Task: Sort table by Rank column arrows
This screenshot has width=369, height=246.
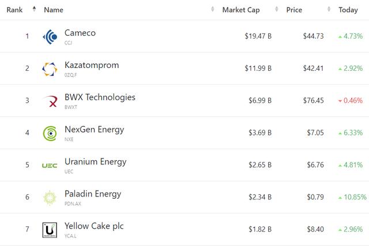Action: pyautogui.click(x=33, y=9)
